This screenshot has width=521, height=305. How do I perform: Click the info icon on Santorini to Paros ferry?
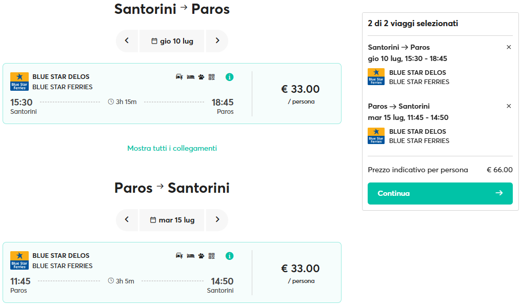tap(229, 77)
